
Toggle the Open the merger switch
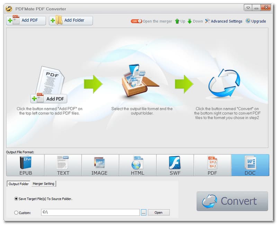[x=136, y=21]
